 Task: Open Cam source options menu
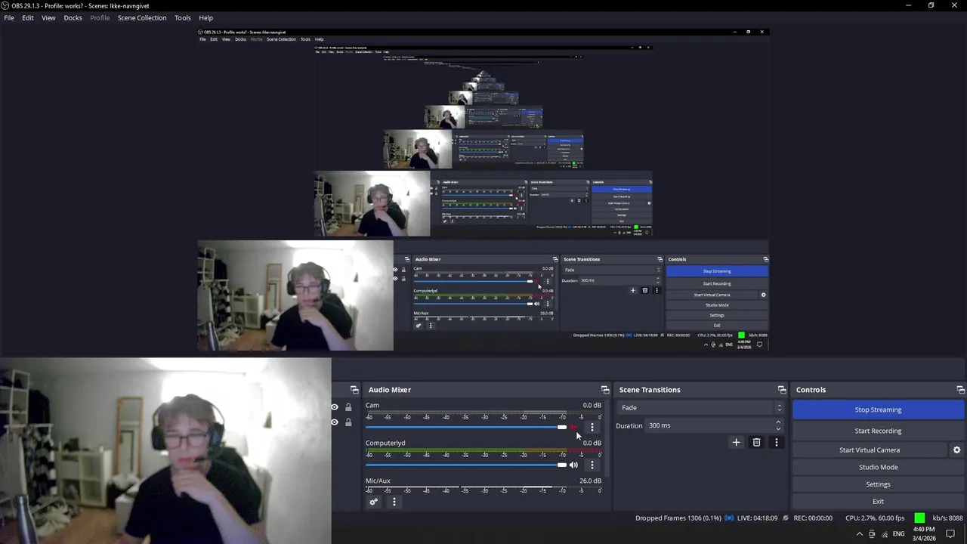(592, 428)
